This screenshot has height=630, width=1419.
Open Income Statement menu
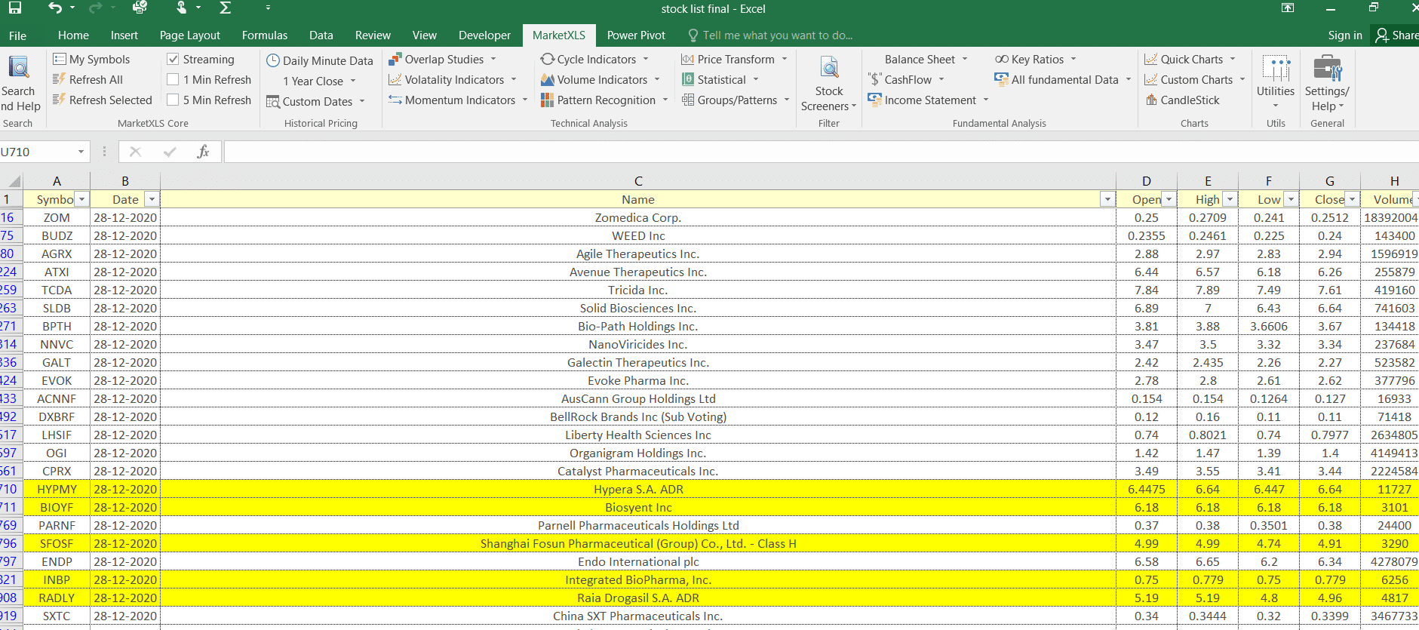[929, 100]
